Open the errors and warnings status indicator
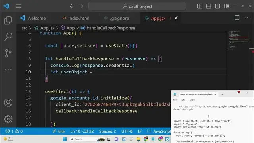Image resolution: width=254 pixels, height=143 pixels. click(x=14, y=131)
